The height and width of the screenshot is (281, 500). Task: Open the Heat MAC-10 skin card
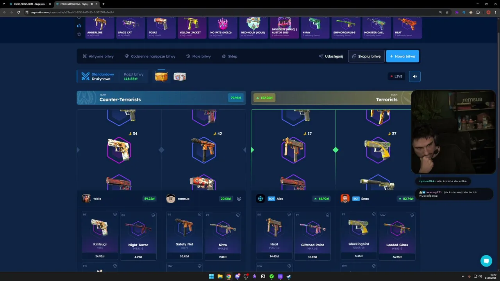(274, 236)
